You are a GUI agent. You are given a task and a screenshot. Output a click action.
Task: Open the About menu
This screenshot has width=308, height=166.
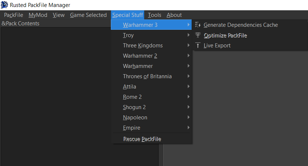(x=174, y=15)
